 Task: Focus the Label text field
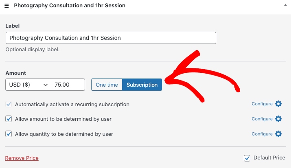(111, 38)
